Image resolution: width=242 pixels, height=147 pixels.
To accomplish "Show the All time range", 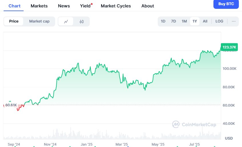I will point(205,21).
